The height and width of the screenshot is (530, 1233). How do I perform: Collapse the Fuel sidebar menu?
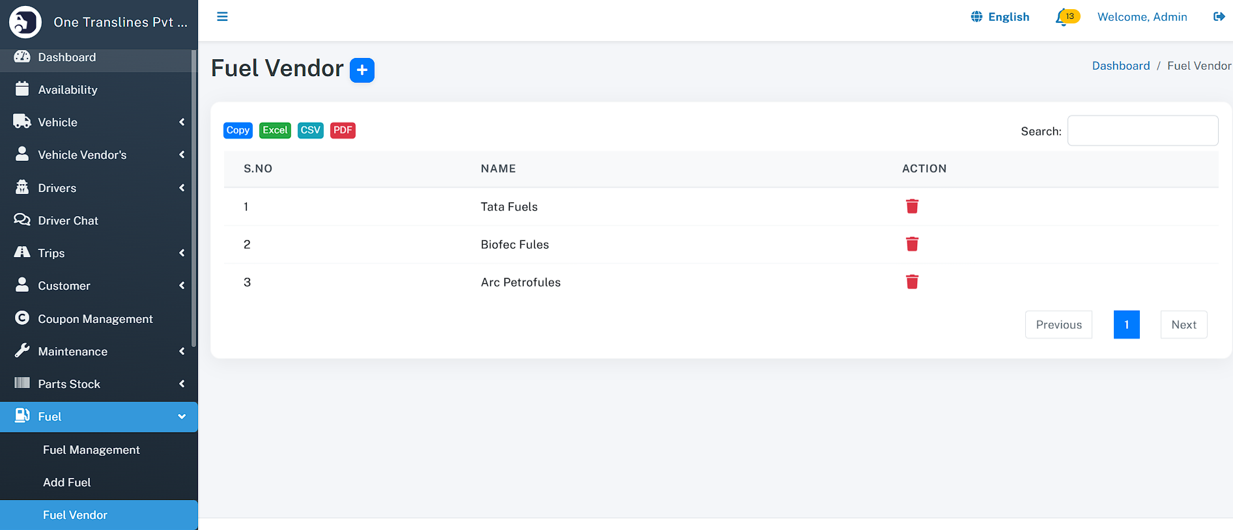pos(98,417)
